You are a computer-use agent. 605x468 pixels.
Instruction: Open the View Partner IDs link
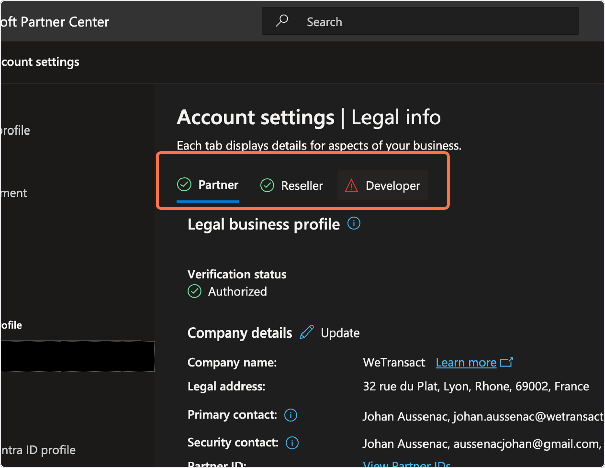tap(406, 465)
